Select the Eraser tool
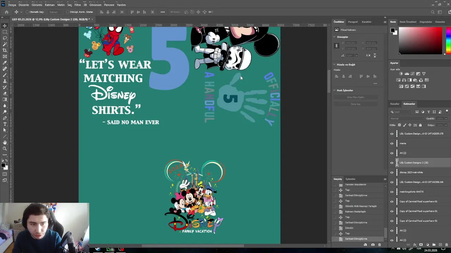This screenshot has height=253, width=451. click(5, 93)
